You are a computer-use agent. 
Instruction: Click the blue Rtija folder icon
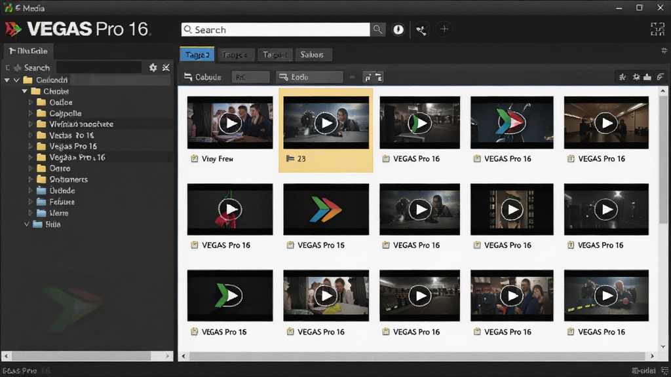[x=37, y=224]
